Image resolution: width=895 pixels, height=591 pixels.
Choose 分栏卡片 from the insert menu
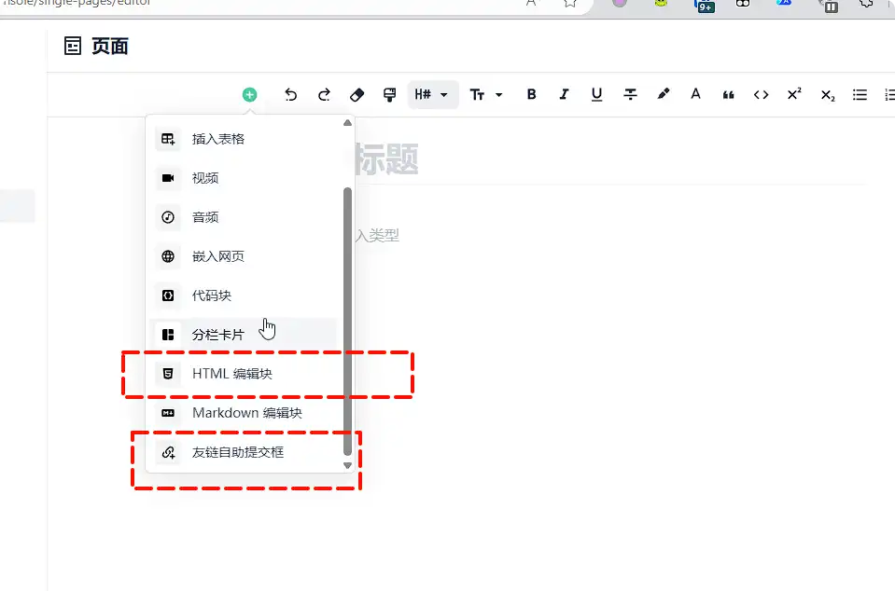(244, 335)
